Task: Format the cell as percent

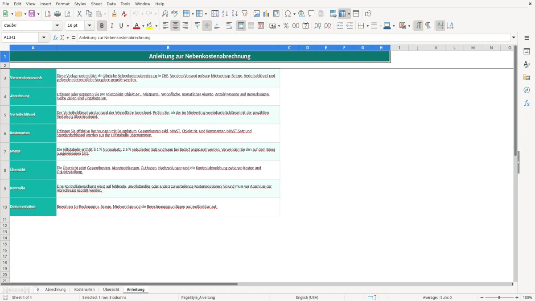Action: (x=286, y=26)
